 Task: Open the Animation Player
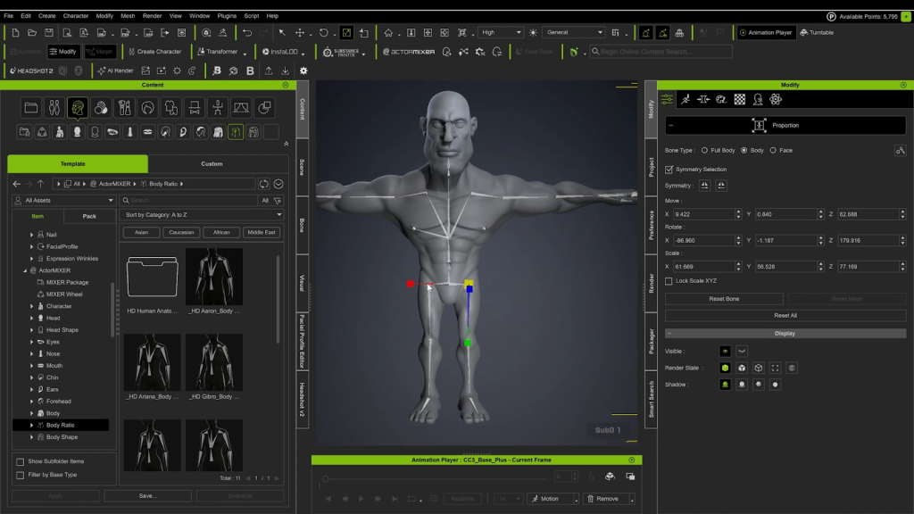tap(765, 32)
